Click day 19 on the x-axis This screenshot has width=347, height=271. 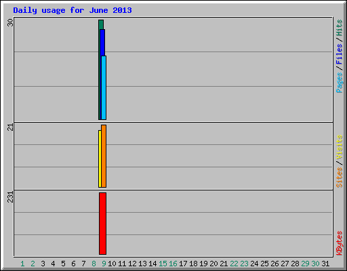[203, 264]
